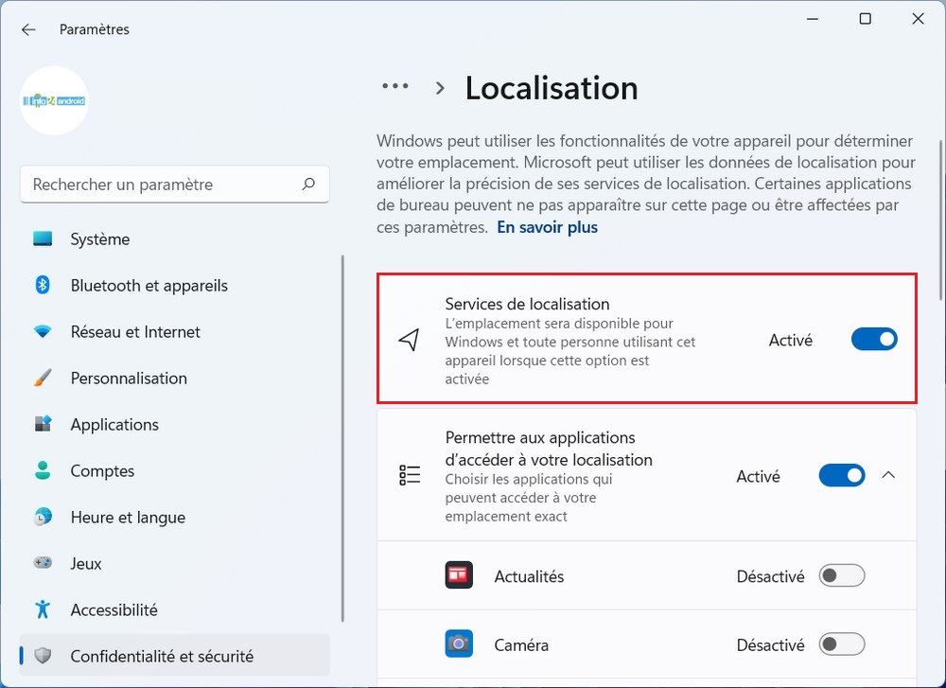946x688 pixels.
Task: Click the Comptes person icon
Action: click(43, 470)
